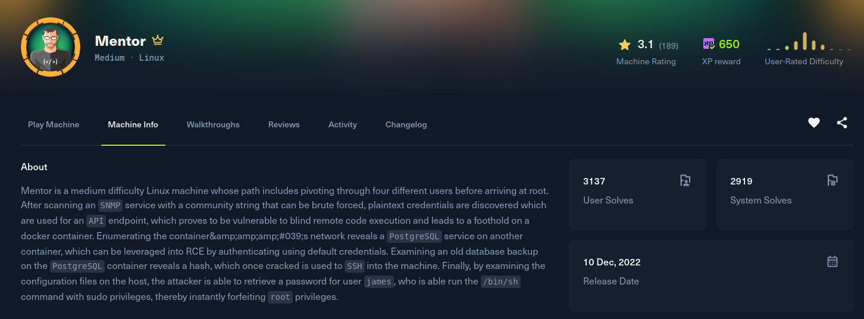Click the User-Rated Difficulty label
The width and height of the screenshot is (864, 319).
coord(804,61)
